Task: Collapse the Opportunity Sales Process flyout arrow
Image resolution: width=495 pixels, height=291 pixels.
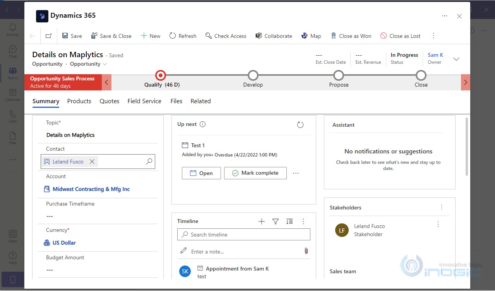Action: click(x=107, y=82)
